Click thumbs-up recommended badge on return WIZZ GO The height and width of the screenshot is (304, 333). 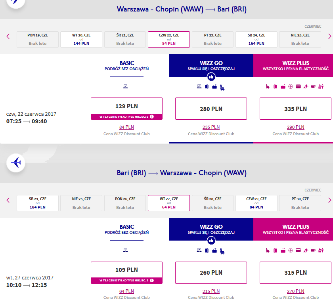coord(211,241)
